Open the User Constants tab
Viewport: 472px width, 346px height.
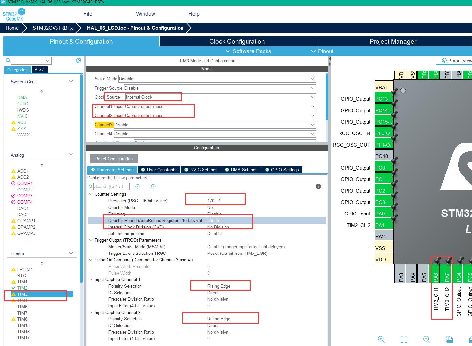point(159,170)
